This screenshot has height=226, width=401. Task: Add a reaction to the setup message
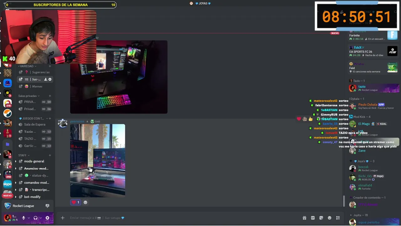85,202
